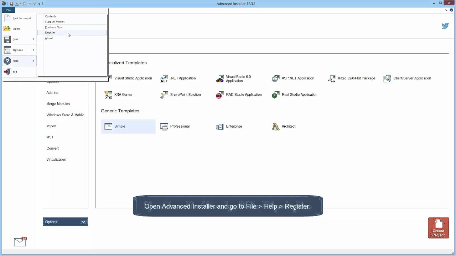Click the Options checklist icon
456x256 pixels.
7,50
